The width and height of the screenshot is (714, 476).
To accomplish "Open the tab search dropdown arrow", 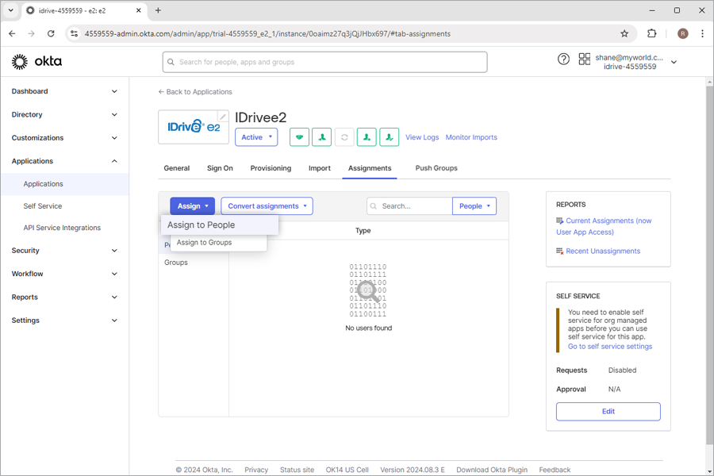I will point(11,10).
